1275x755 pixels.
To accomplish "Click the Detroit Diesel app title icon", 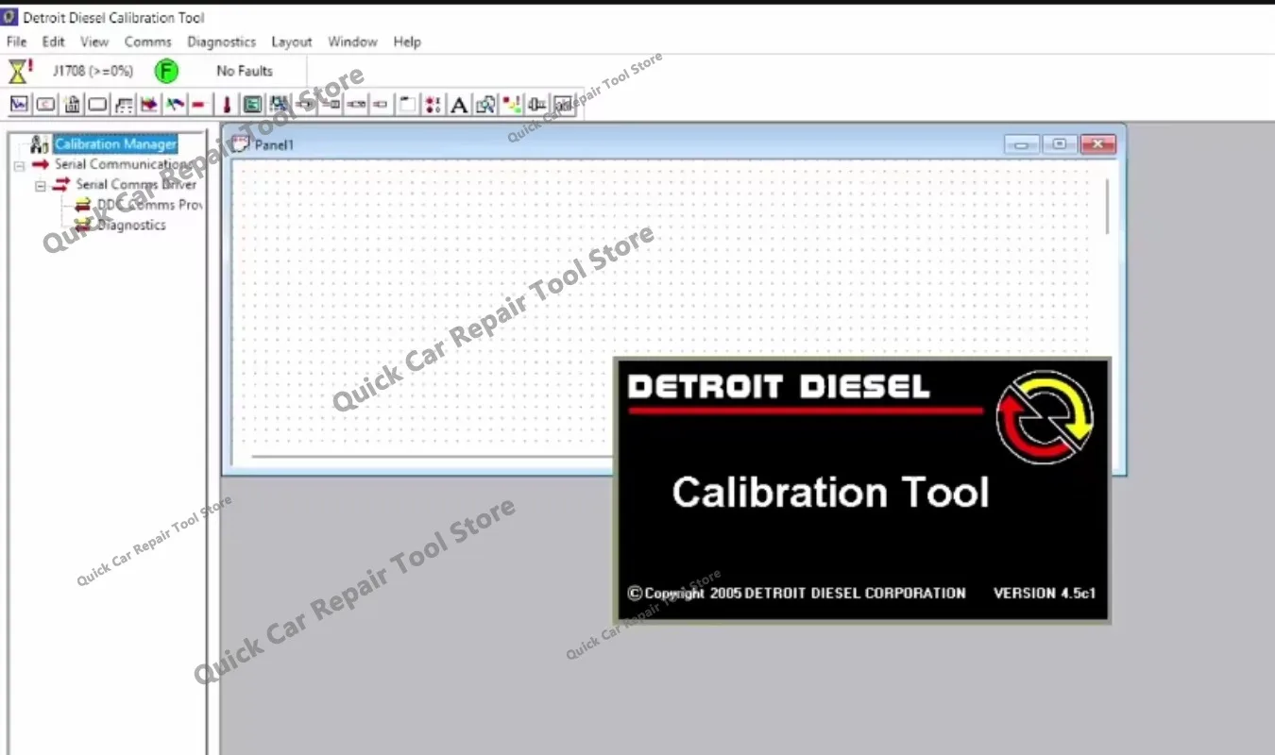I will click(9, 17).
